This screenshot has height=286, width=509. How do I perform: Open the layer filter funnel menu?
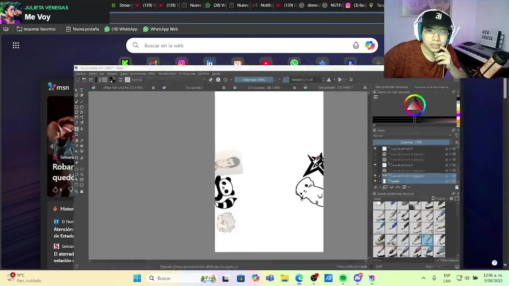(457, 135)
